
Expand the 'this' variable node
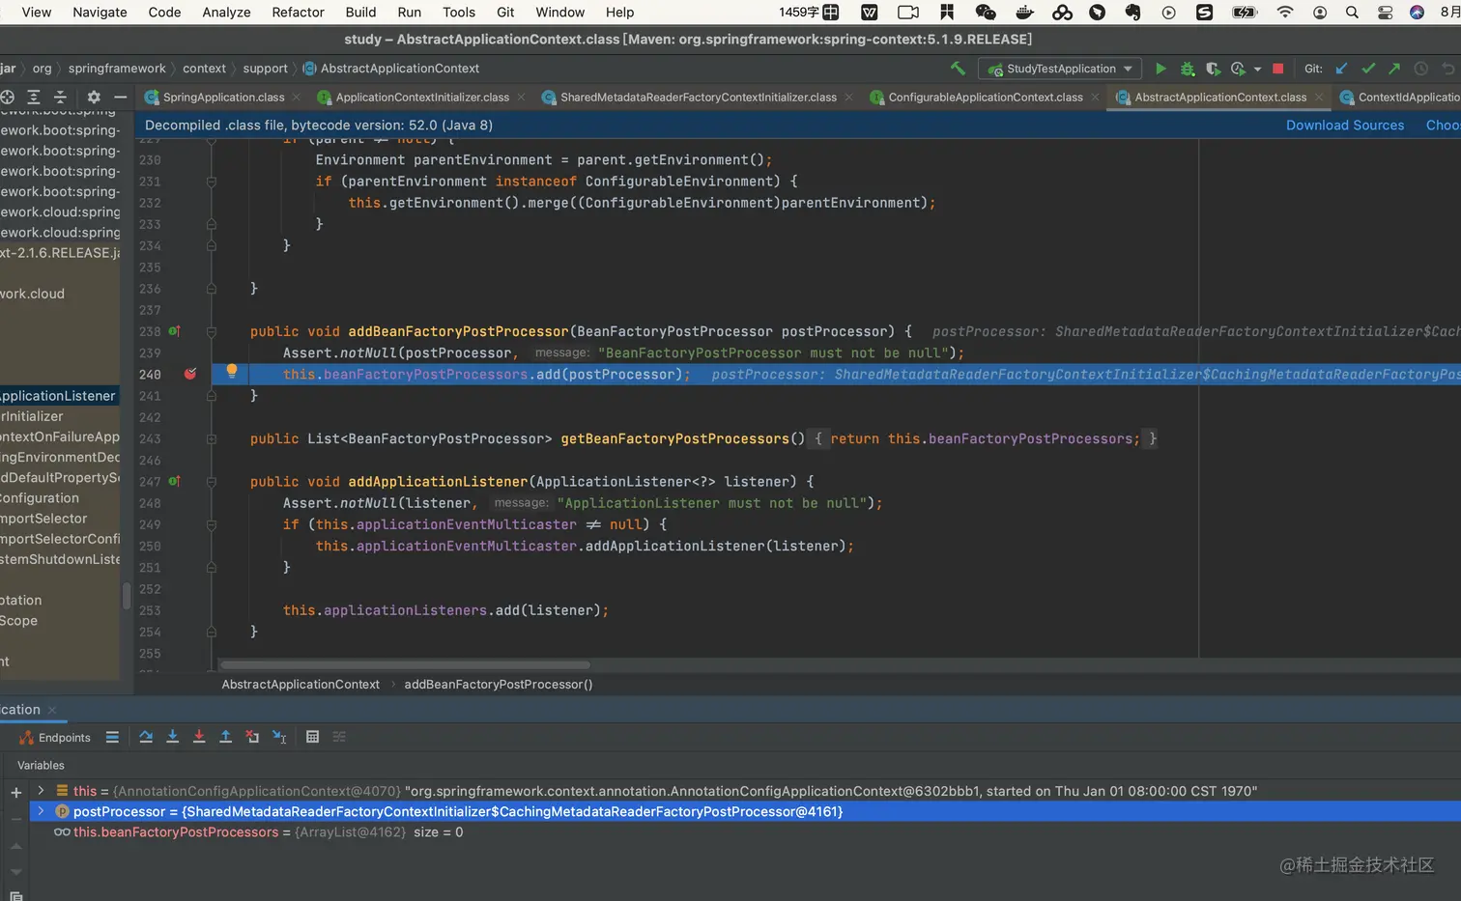point(41,791)
